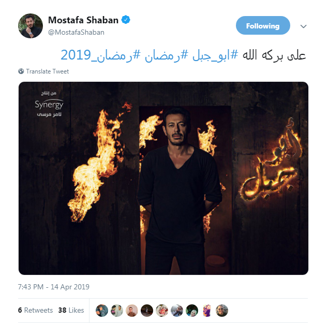Open third liker's avatar in the row
Screen dimensions: 328x323
click(132, 310)
